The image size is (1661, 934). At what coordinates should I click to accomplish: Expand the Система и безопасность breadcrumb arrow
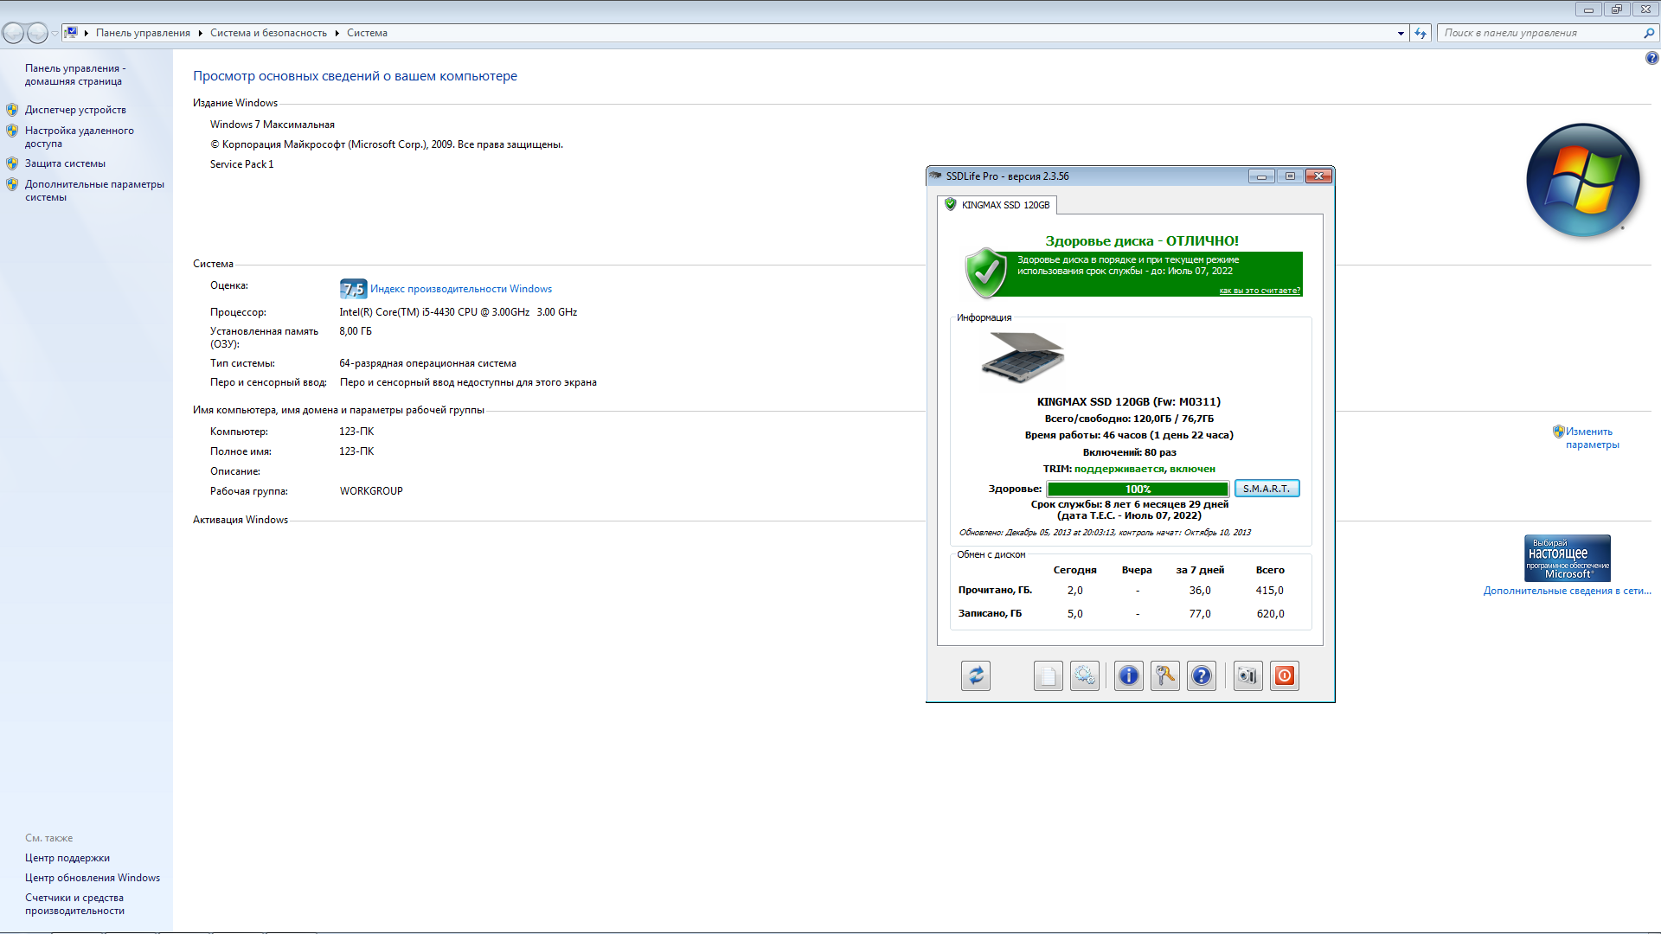[x=337, y=33]
